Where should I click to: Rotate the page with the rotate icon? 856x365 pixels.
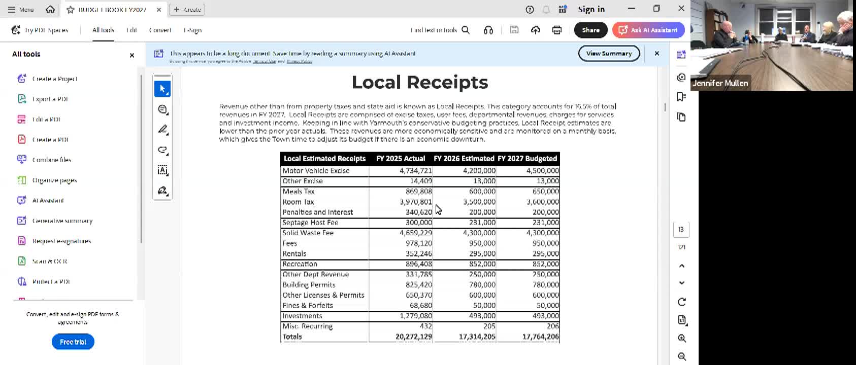point(682,302)
